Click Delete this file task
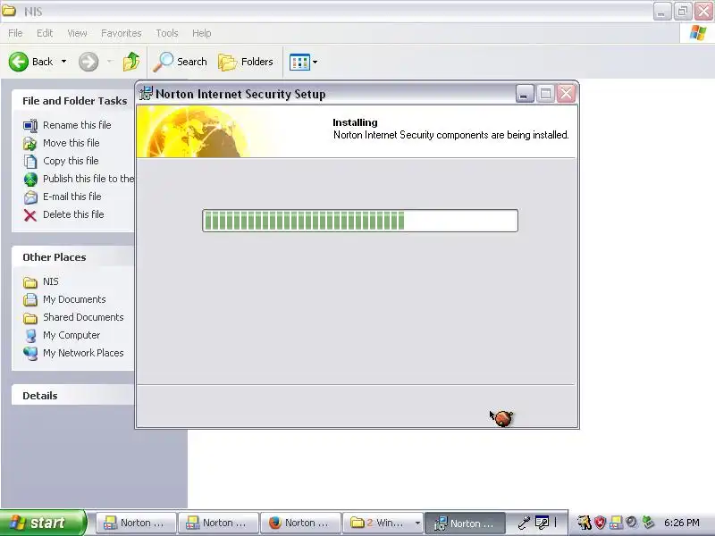The width and height of the screenshot is (715, 536). pos(73,214)
